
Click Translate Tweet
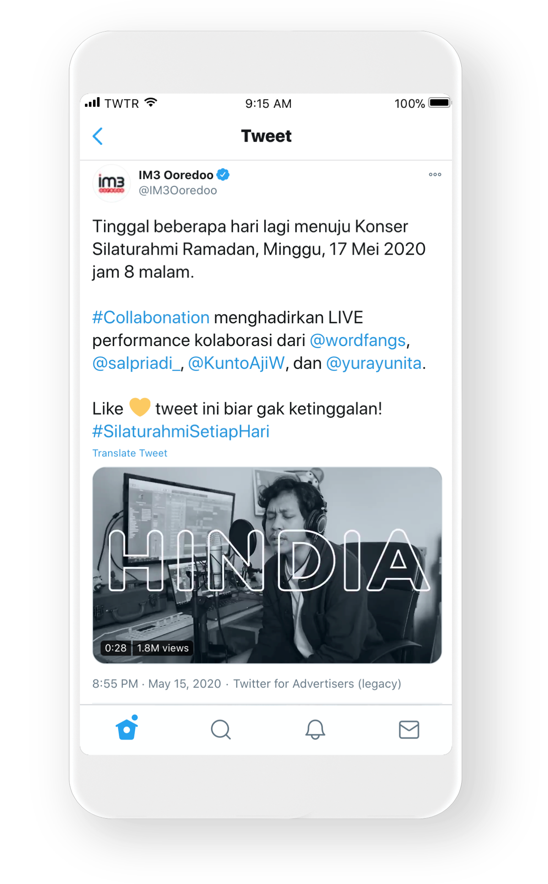pos(130,453)
